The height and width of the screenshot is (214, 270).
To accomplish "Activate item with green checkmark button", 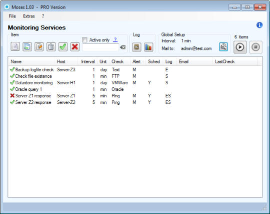I will 63,47.
